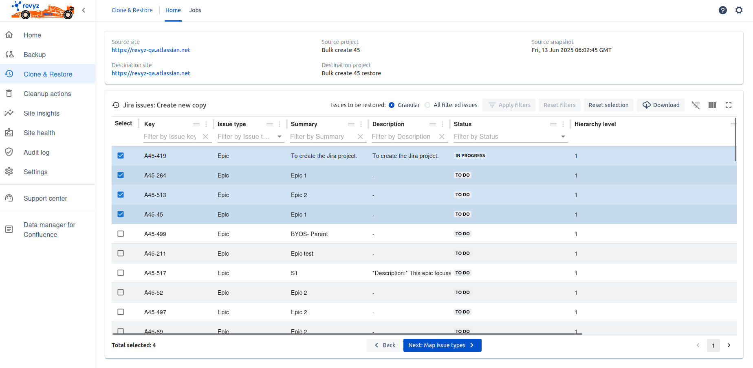
Task: Click the Download button
Action: 661,105
